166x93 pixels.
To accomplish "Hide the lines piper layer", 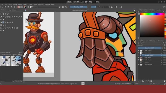I will pyautogui.click(x=139, y=53).
